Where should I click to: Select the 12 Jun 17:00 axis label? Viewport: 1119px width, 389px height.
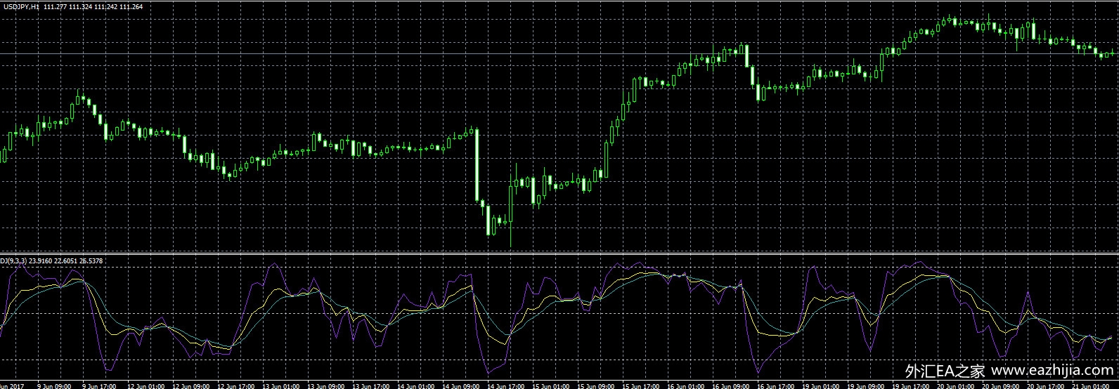click(x=235, y=385)
